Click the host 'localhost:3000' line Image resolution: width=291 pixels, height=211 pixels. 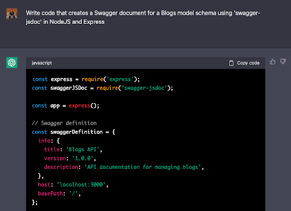tap(73, 185)
